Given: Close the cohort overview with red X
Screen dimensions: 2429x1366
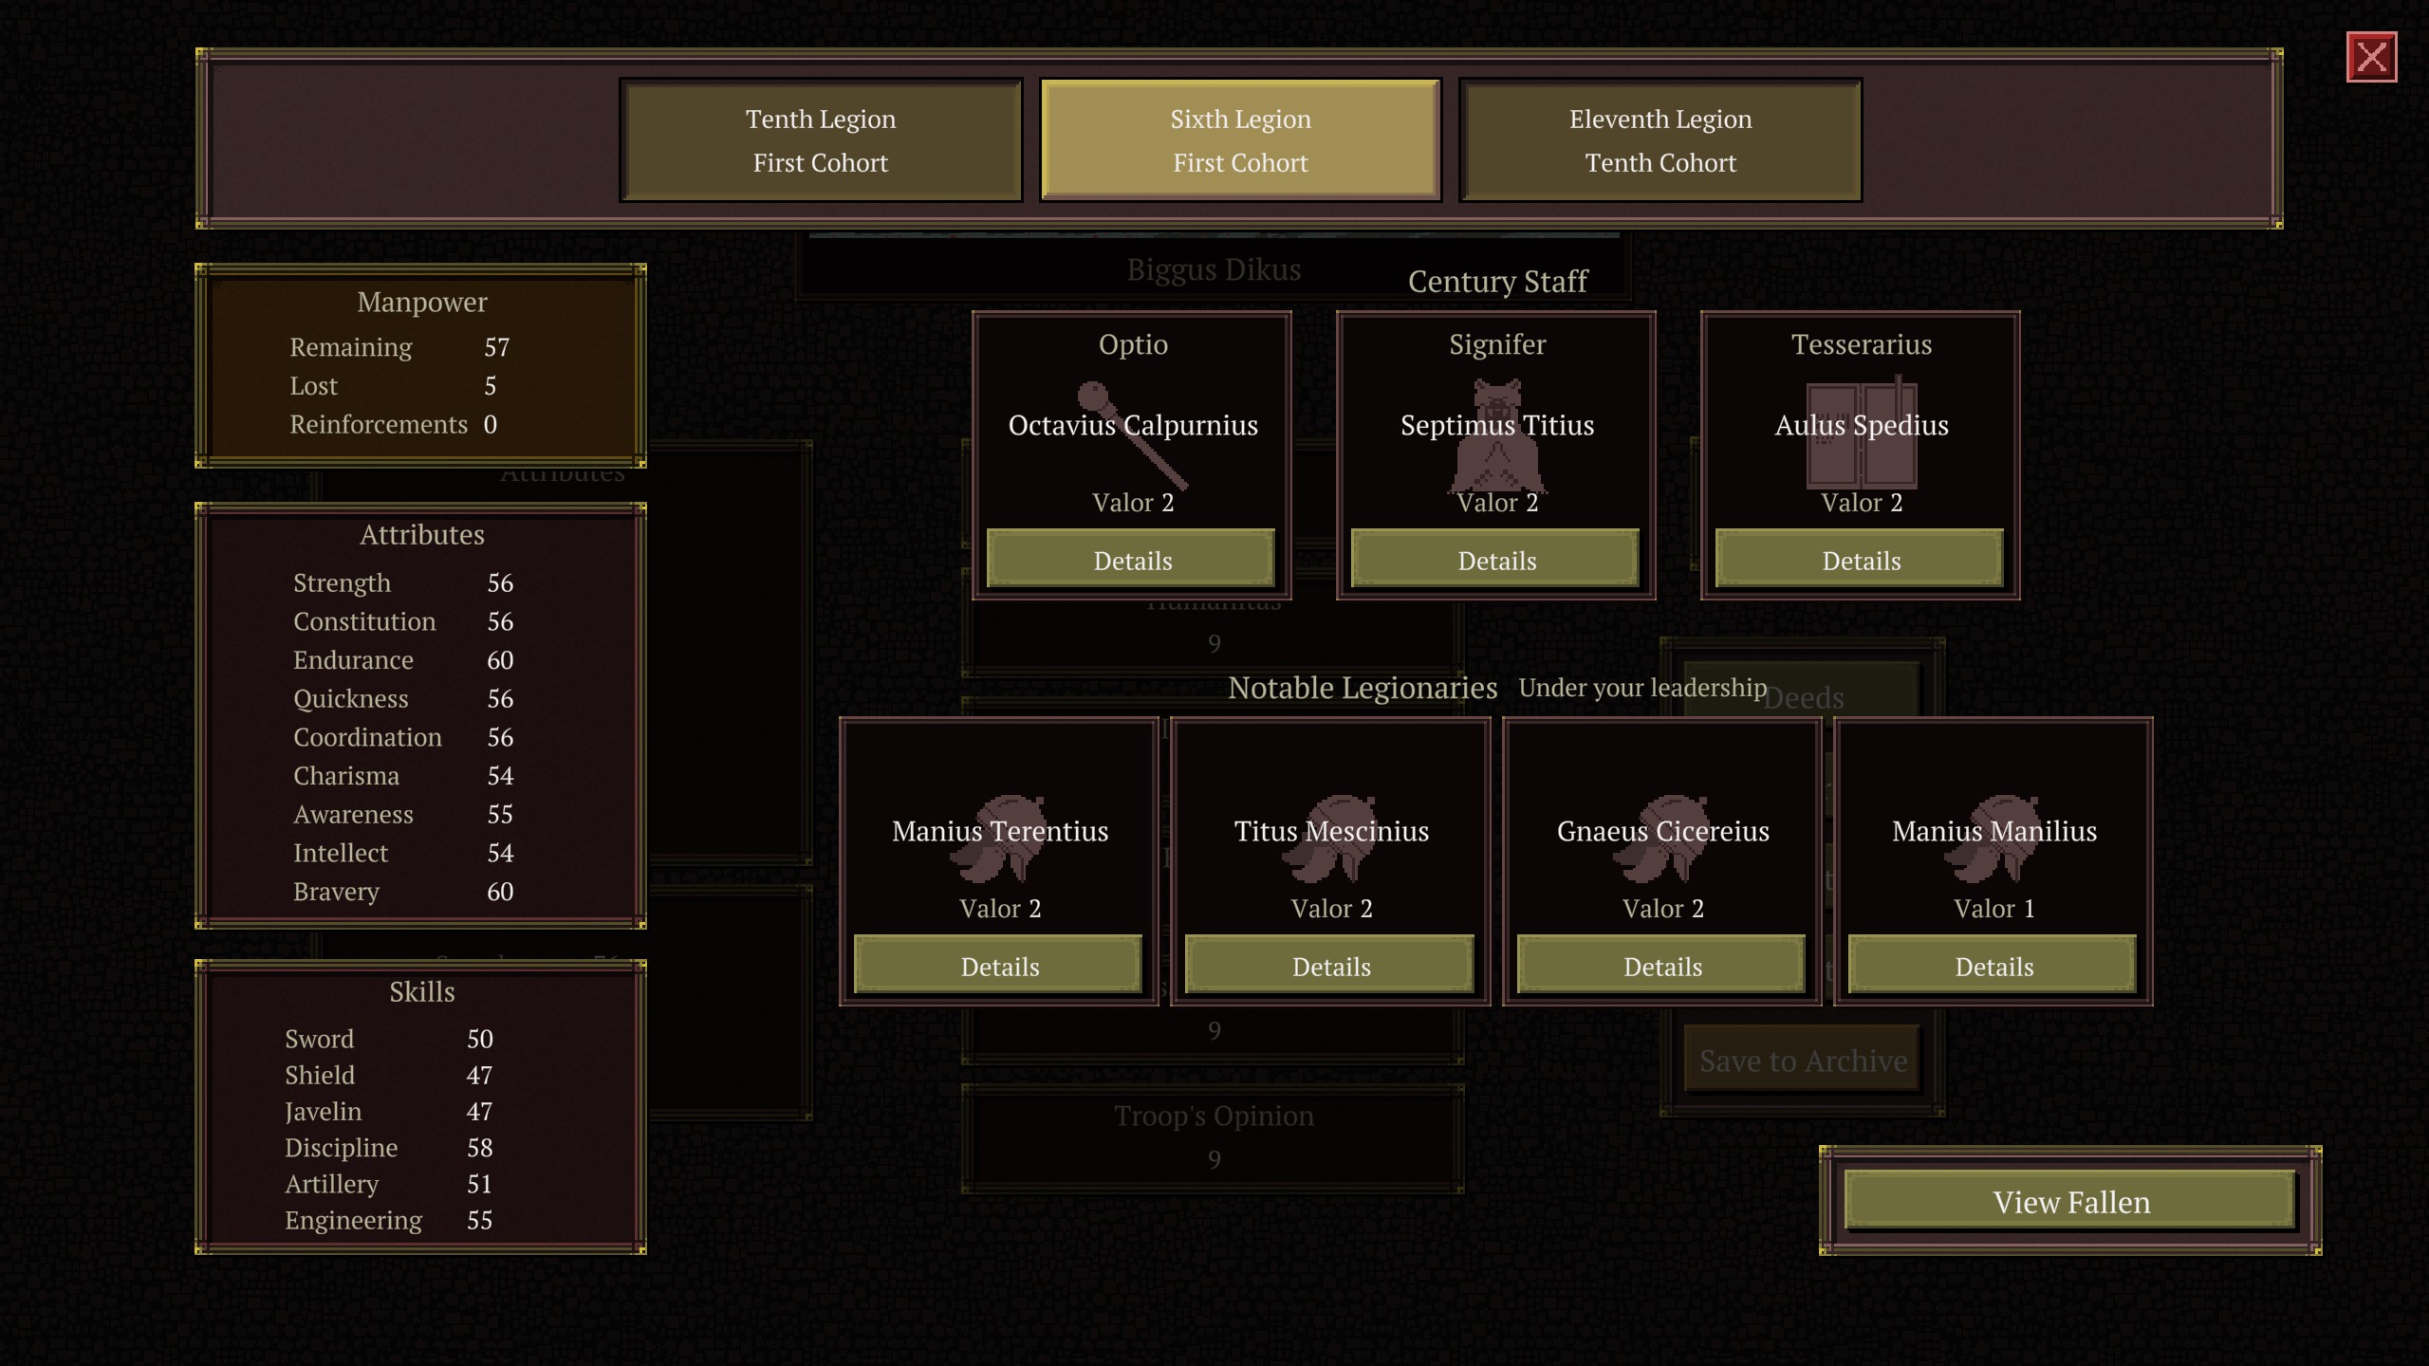Looking at the screenshot, I should (2371, 58).
